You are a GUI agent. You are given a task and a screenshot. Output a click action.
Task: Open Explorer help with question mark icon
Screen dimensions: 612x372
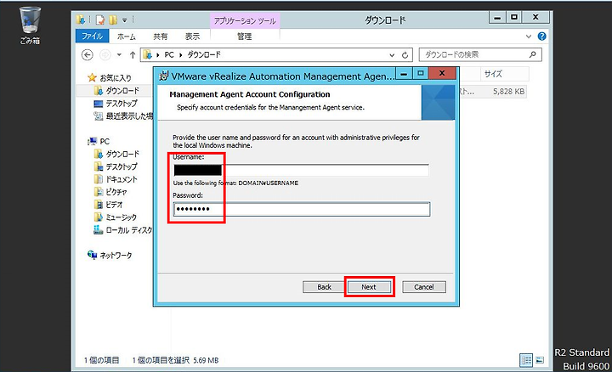541,37
